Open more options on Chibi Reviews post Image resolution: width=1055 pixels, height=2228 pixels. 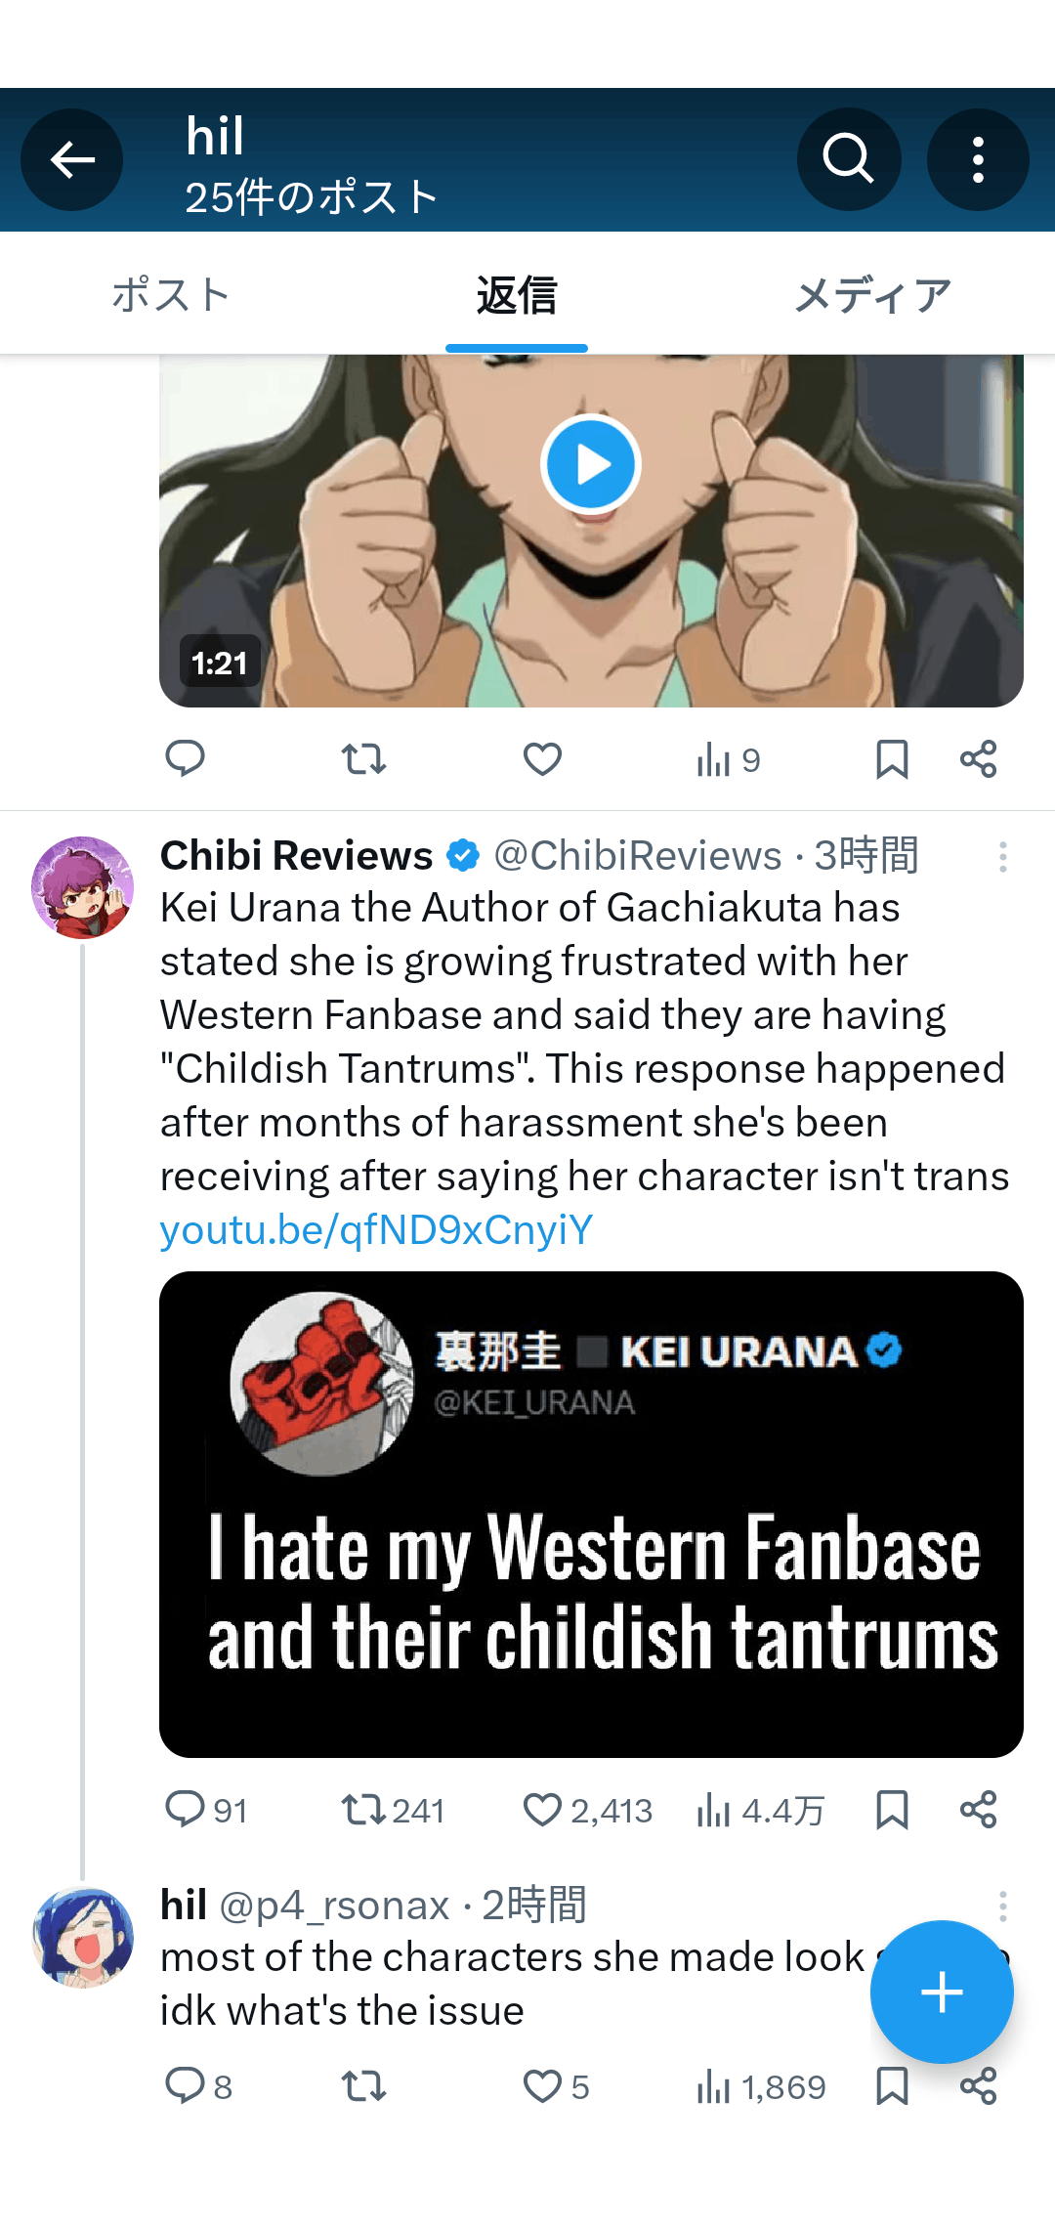(x=1002, y=857)
